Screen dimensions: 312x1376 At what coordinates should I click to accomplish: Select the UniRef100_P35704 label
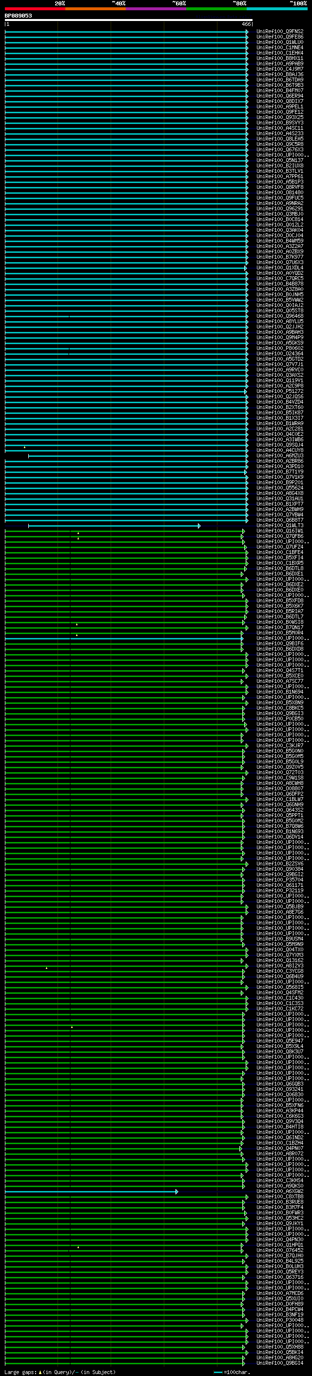279,880
